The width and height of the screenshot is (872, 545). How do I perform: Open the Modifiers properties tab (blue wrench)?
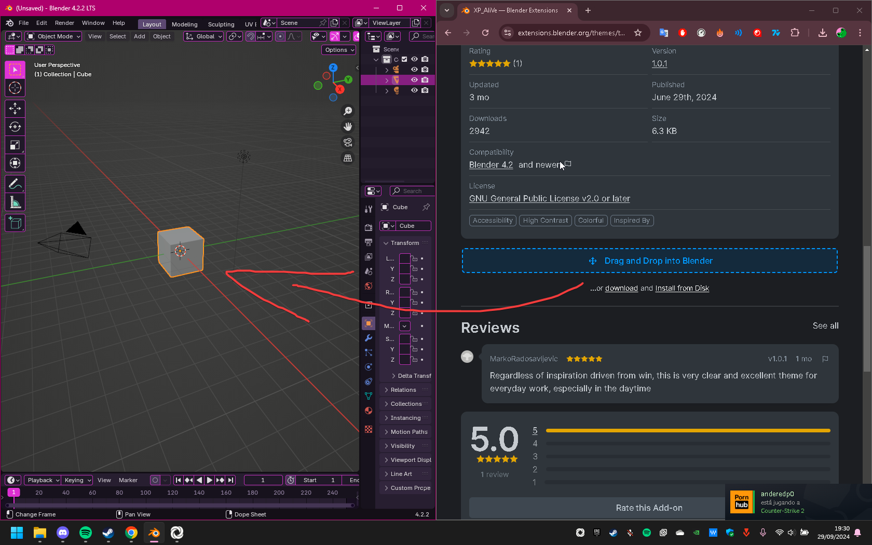tap(369, 338)
